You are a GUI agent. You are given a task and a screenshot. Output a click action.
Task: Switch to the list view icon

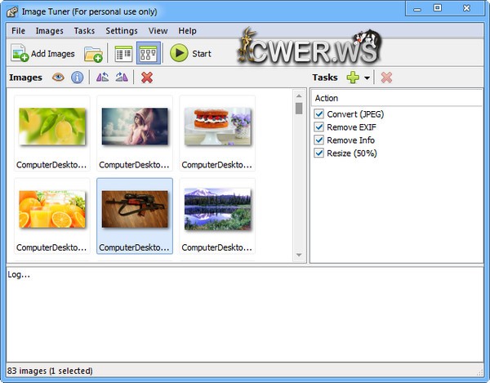pyautogui.click(x=123, y=54)
